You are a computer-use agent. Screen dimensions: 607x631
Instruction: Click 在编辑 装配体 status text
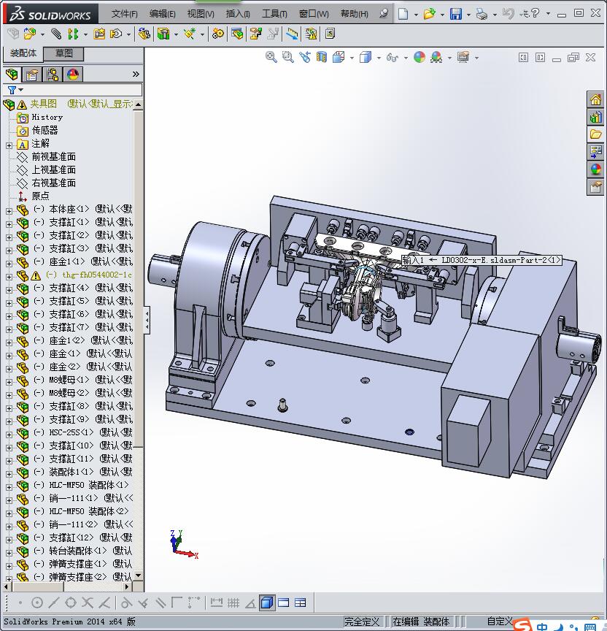click(420, 622)
